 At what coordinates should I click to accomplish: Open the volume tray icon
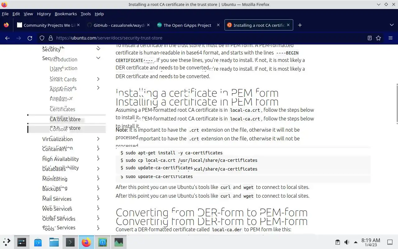(347, 242)
